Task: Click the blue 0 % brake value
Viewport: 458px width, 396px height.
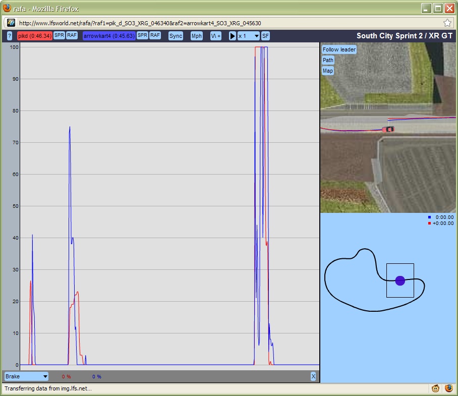Action: click(97, 377)
